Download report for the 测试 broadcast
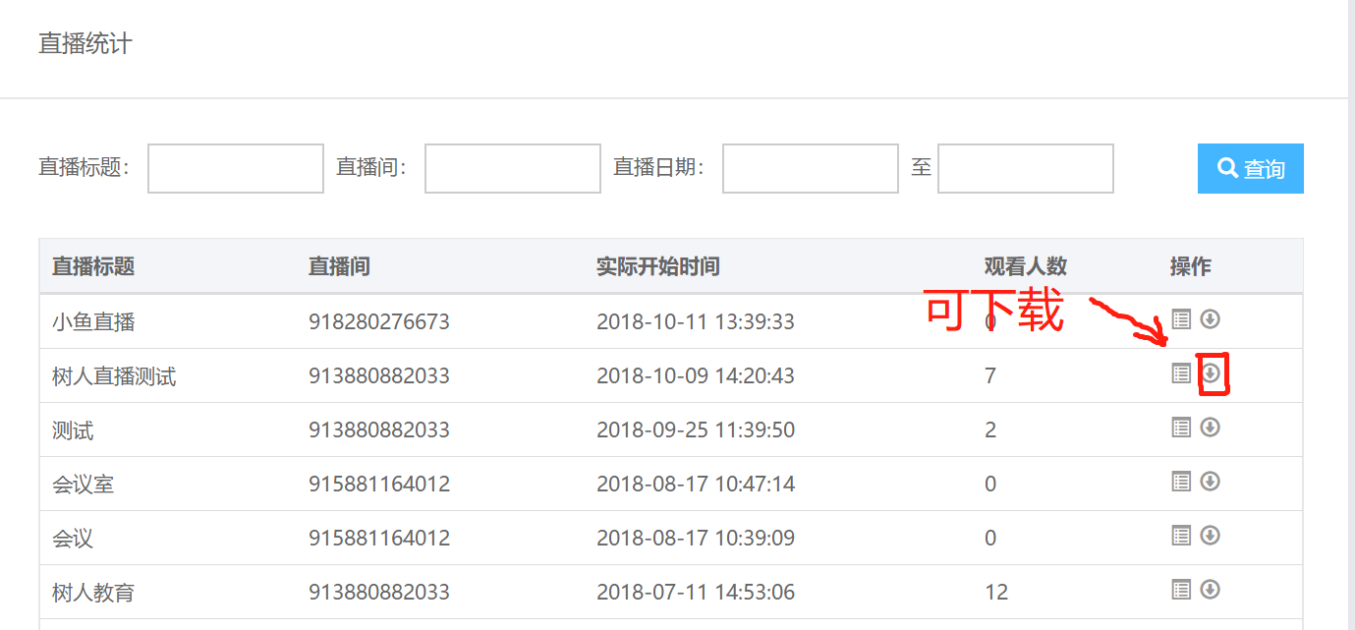 tap(1211, 428)
